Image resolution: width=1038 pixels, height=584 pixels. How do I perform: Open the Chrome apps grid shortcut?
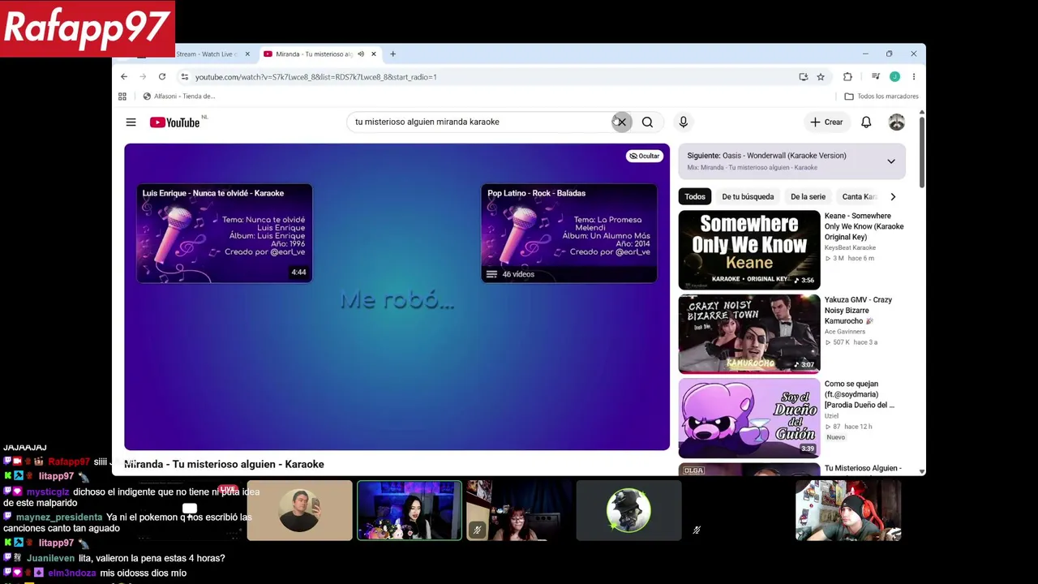pyautogui.click(x=122, y=97)
